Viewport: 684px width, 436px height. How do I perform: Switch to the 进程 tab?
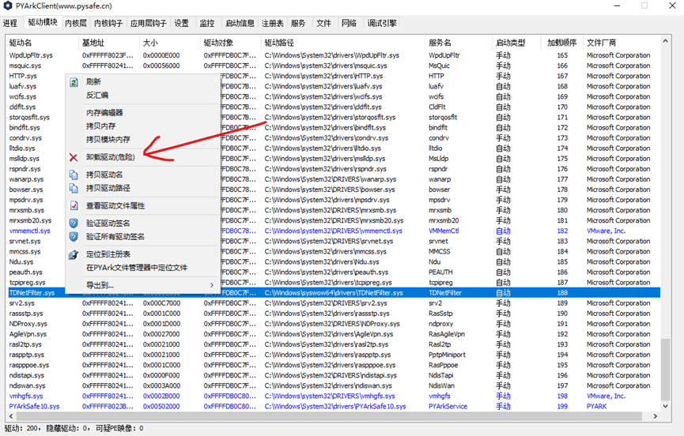[x=10, y=23]
